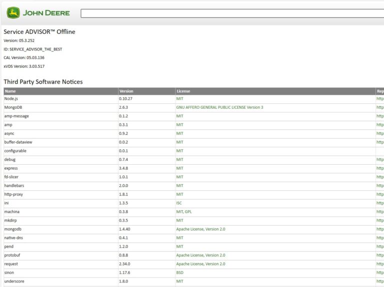The image size is (384, 287).
Task: Click the 'xVDS Version: 3.03.517' text
Action: click(x=24, y=66)
